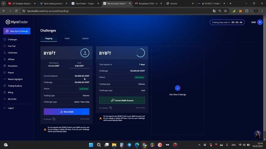Image resolution: width=266 pixels, height=149 pixels.
Task: Select the Ongoing challenges tab
Action: coord(49,38)
